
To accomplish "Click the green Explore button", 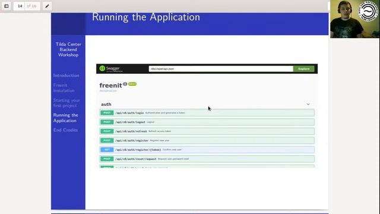I will coord(303,69).
